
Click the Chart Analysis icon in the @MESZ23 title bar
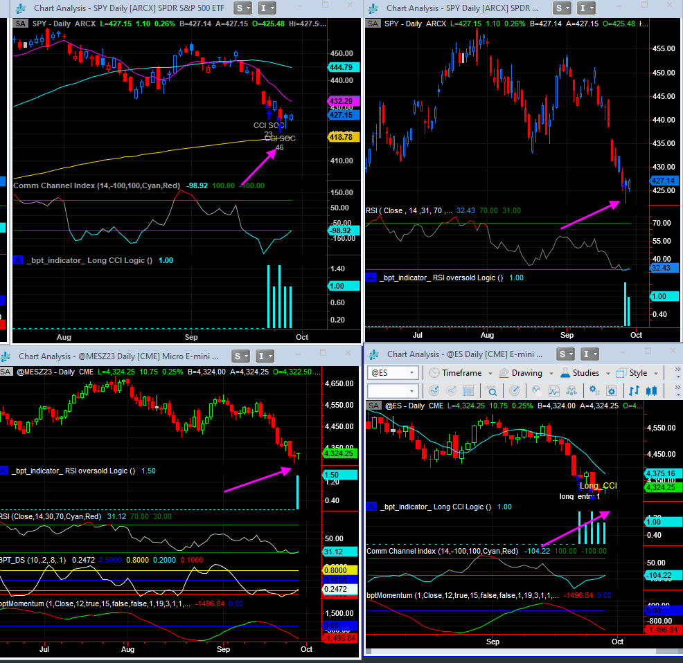(6, 356)
